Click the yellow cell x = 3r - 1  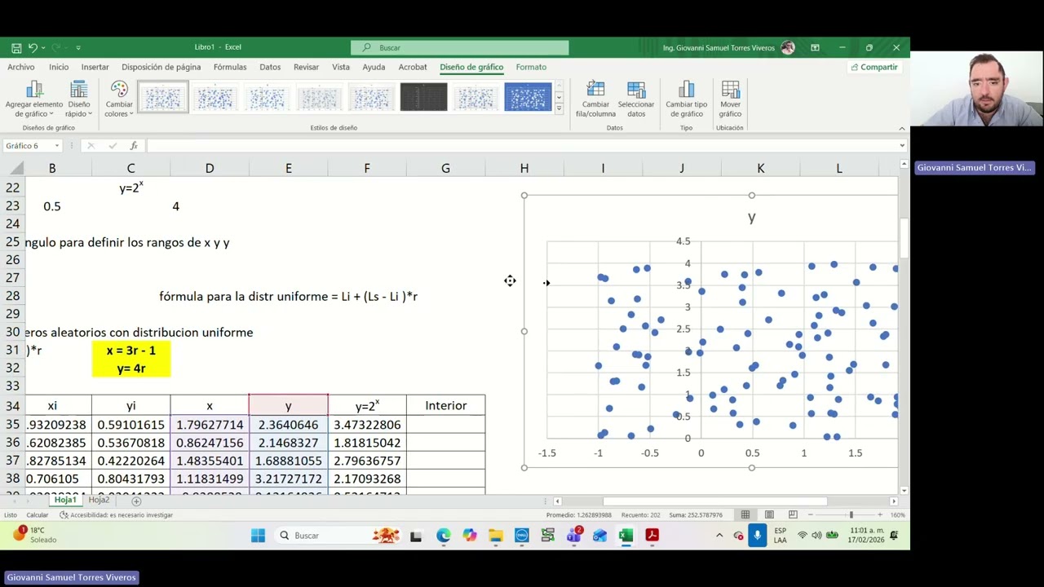coord(130,351)
